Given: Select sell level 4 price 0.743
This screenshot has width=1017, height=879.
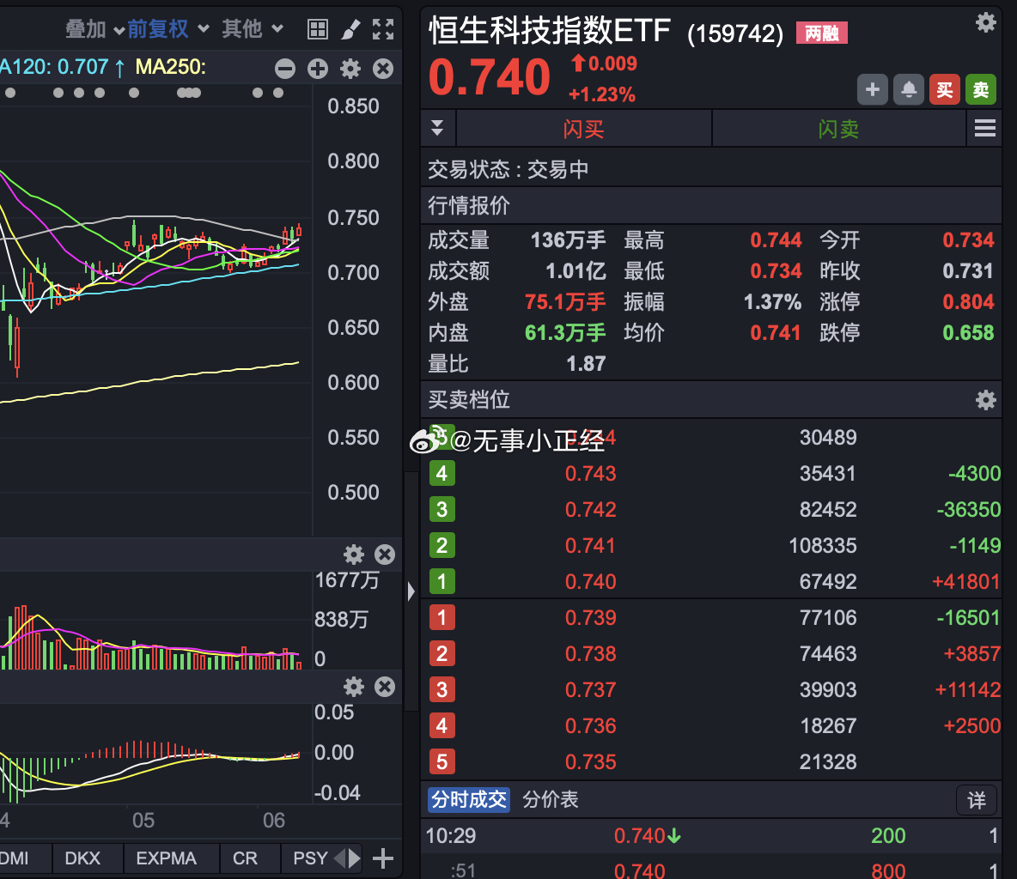Looking at the screenshot, I should (590, 474).
